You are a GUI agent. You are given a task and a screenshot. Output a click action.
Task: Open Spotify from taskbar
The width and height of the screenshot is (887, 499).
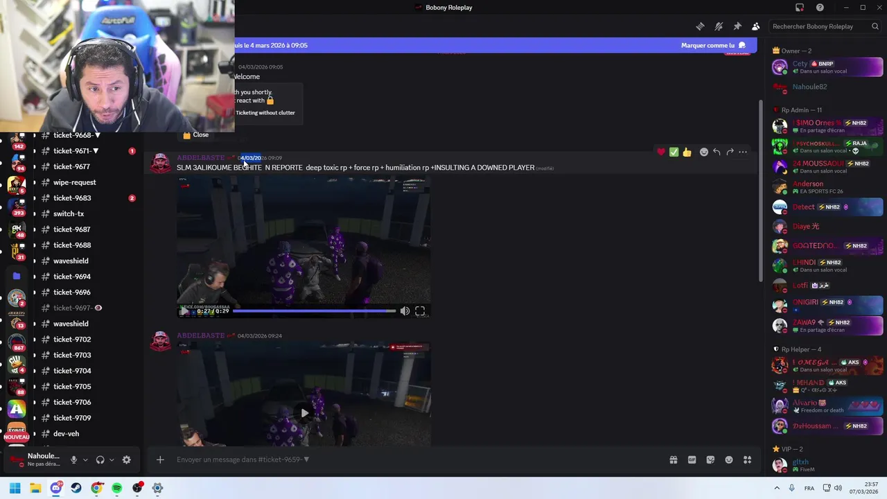point(116,488)
